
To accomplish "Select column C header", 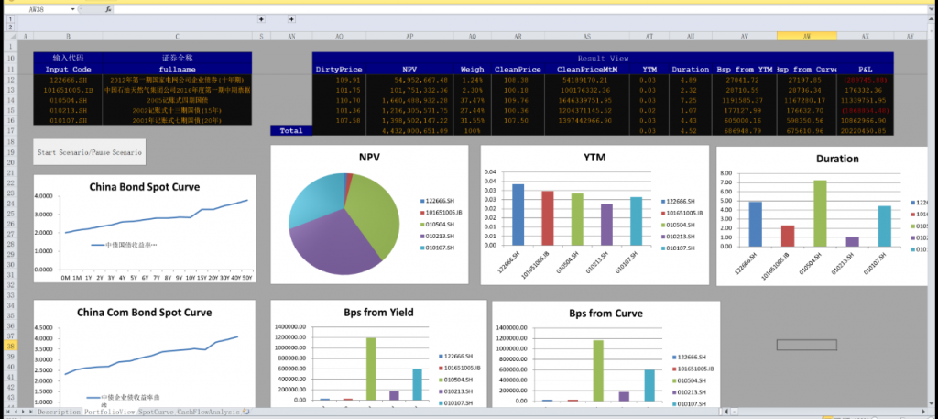I will tap(177, 37).
